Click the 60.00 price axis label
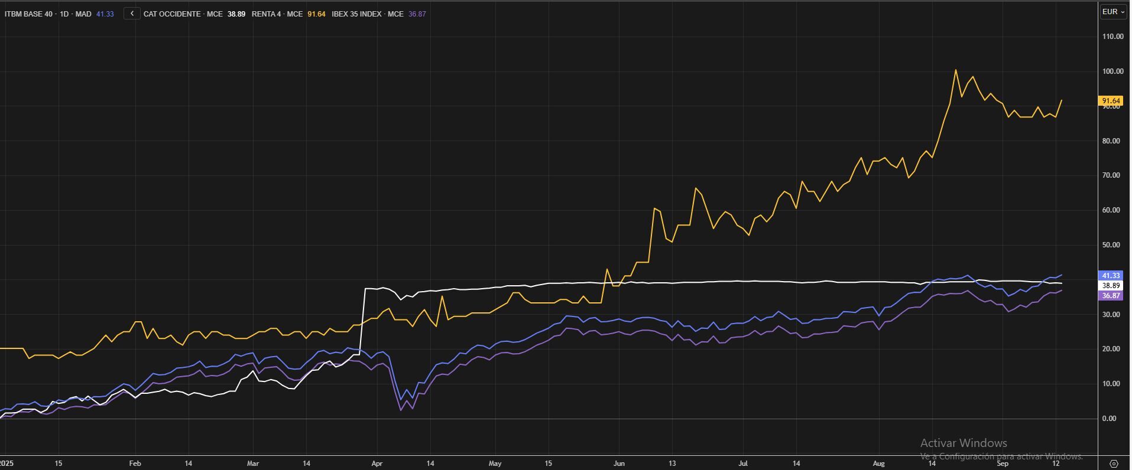The height and width of the screenshot is (470, 1132). click(1112, 210)
